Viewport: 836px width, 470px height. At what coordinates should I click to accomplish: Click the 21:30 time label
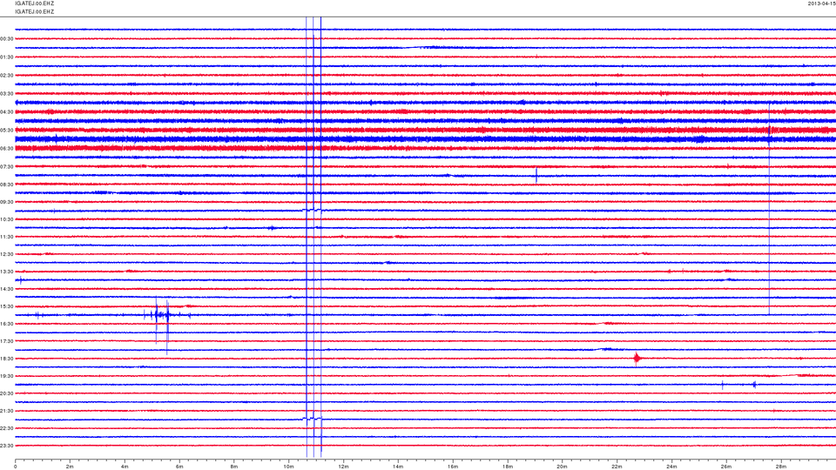[7, 411]
